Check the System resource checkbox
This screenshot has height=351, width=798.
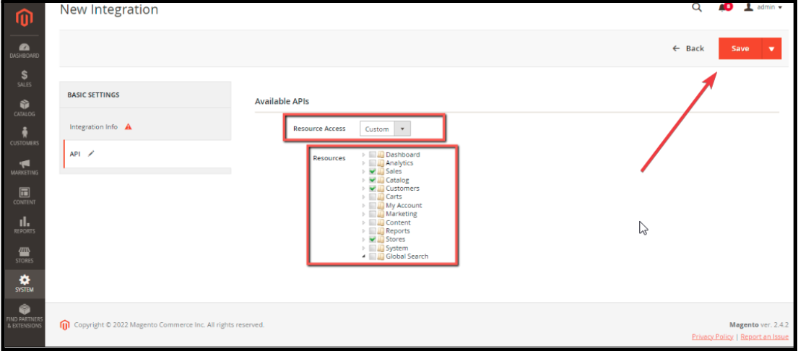[373, 248]
